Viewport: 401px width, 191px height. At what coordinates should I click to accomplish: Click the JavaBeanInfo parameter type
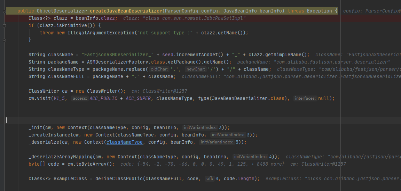[x=240, y=11]
